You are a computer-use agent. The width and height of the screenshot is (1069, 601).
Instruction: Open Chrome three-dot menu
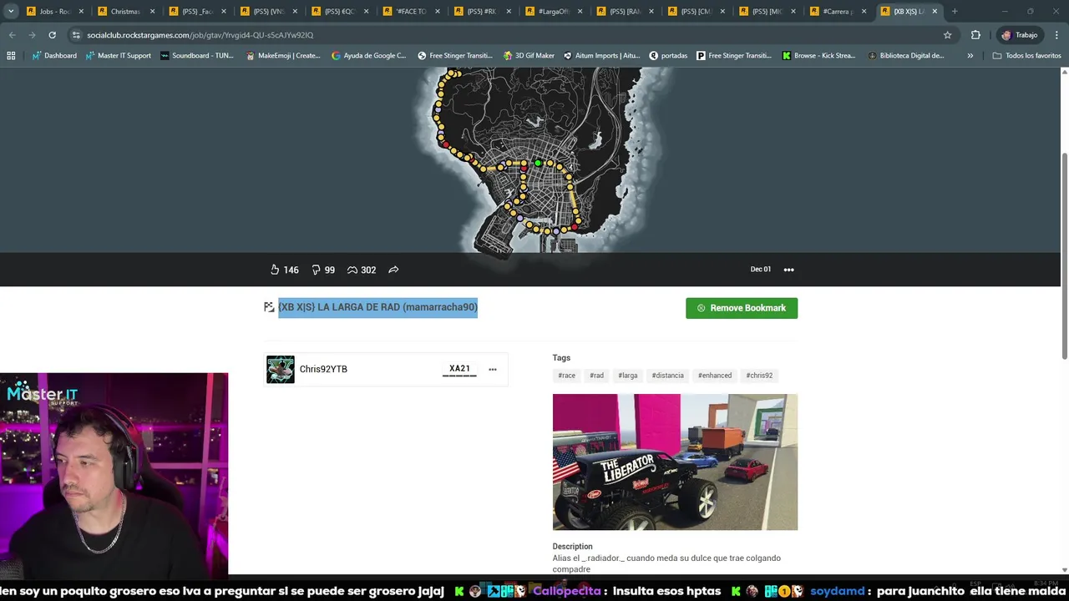click(x=1056, y=35)
